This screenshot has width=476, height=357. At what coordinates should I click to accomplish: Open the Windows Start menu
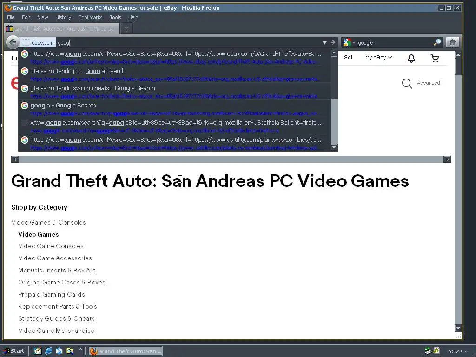pos(14,351)
